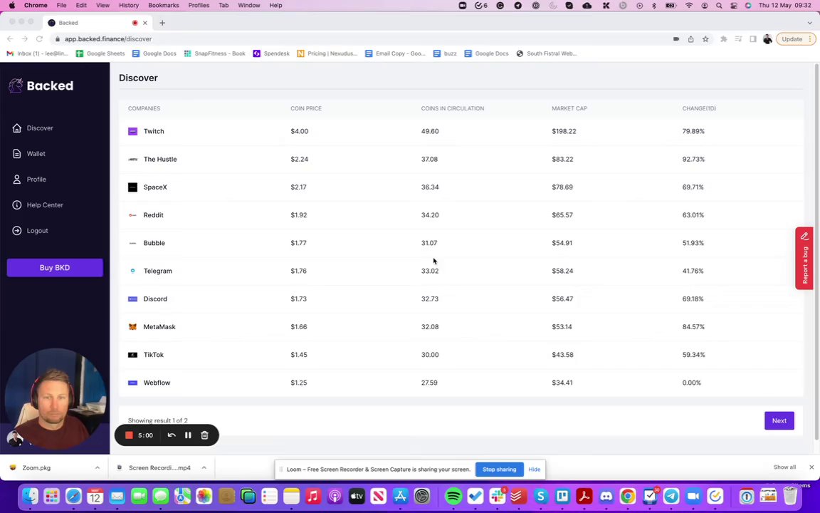This screenshot has width=820, height=513.
Task: Open the Wallet page in sidebar
Action: click(x=29, y=154)
